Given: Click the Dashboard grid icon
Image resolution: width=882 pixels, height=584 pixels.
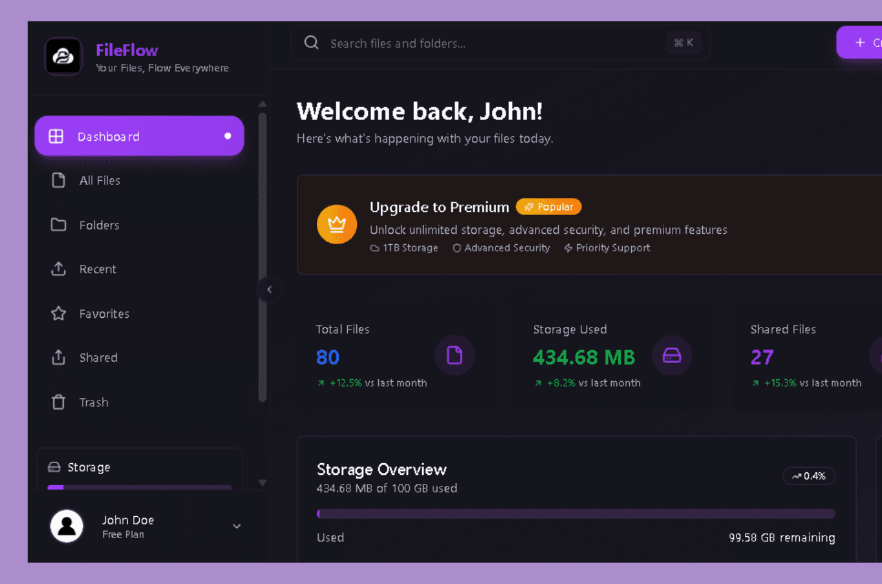Looking at the screenshot, I should [56, 136].
